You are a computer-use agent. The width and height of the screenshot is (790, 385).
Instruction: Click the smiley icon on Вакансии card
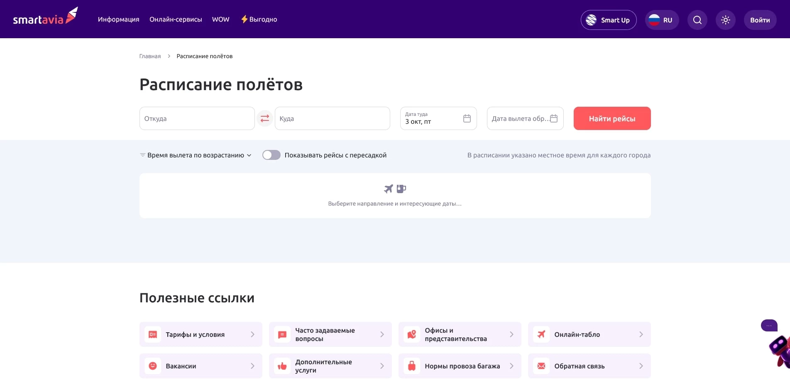pos(153,366)
